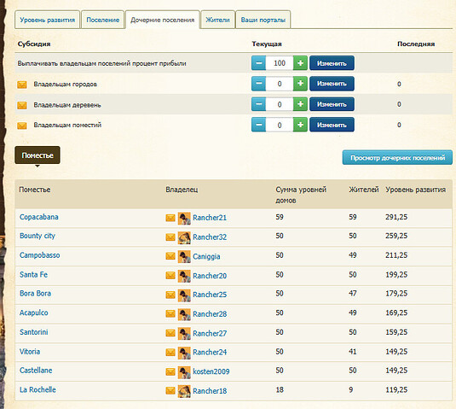Decrease village owners subsidy with minus
The width and height of the screenshot is (456, 409).
(x=258, y=104)
